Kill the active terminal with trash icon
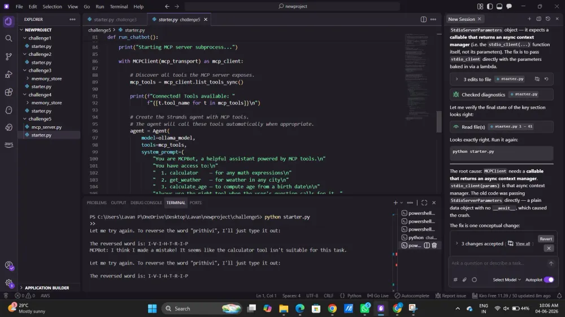 pos(434,245)
